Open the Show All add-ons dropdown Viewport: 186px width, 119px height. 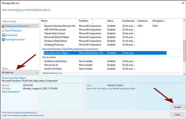point(20,72)
